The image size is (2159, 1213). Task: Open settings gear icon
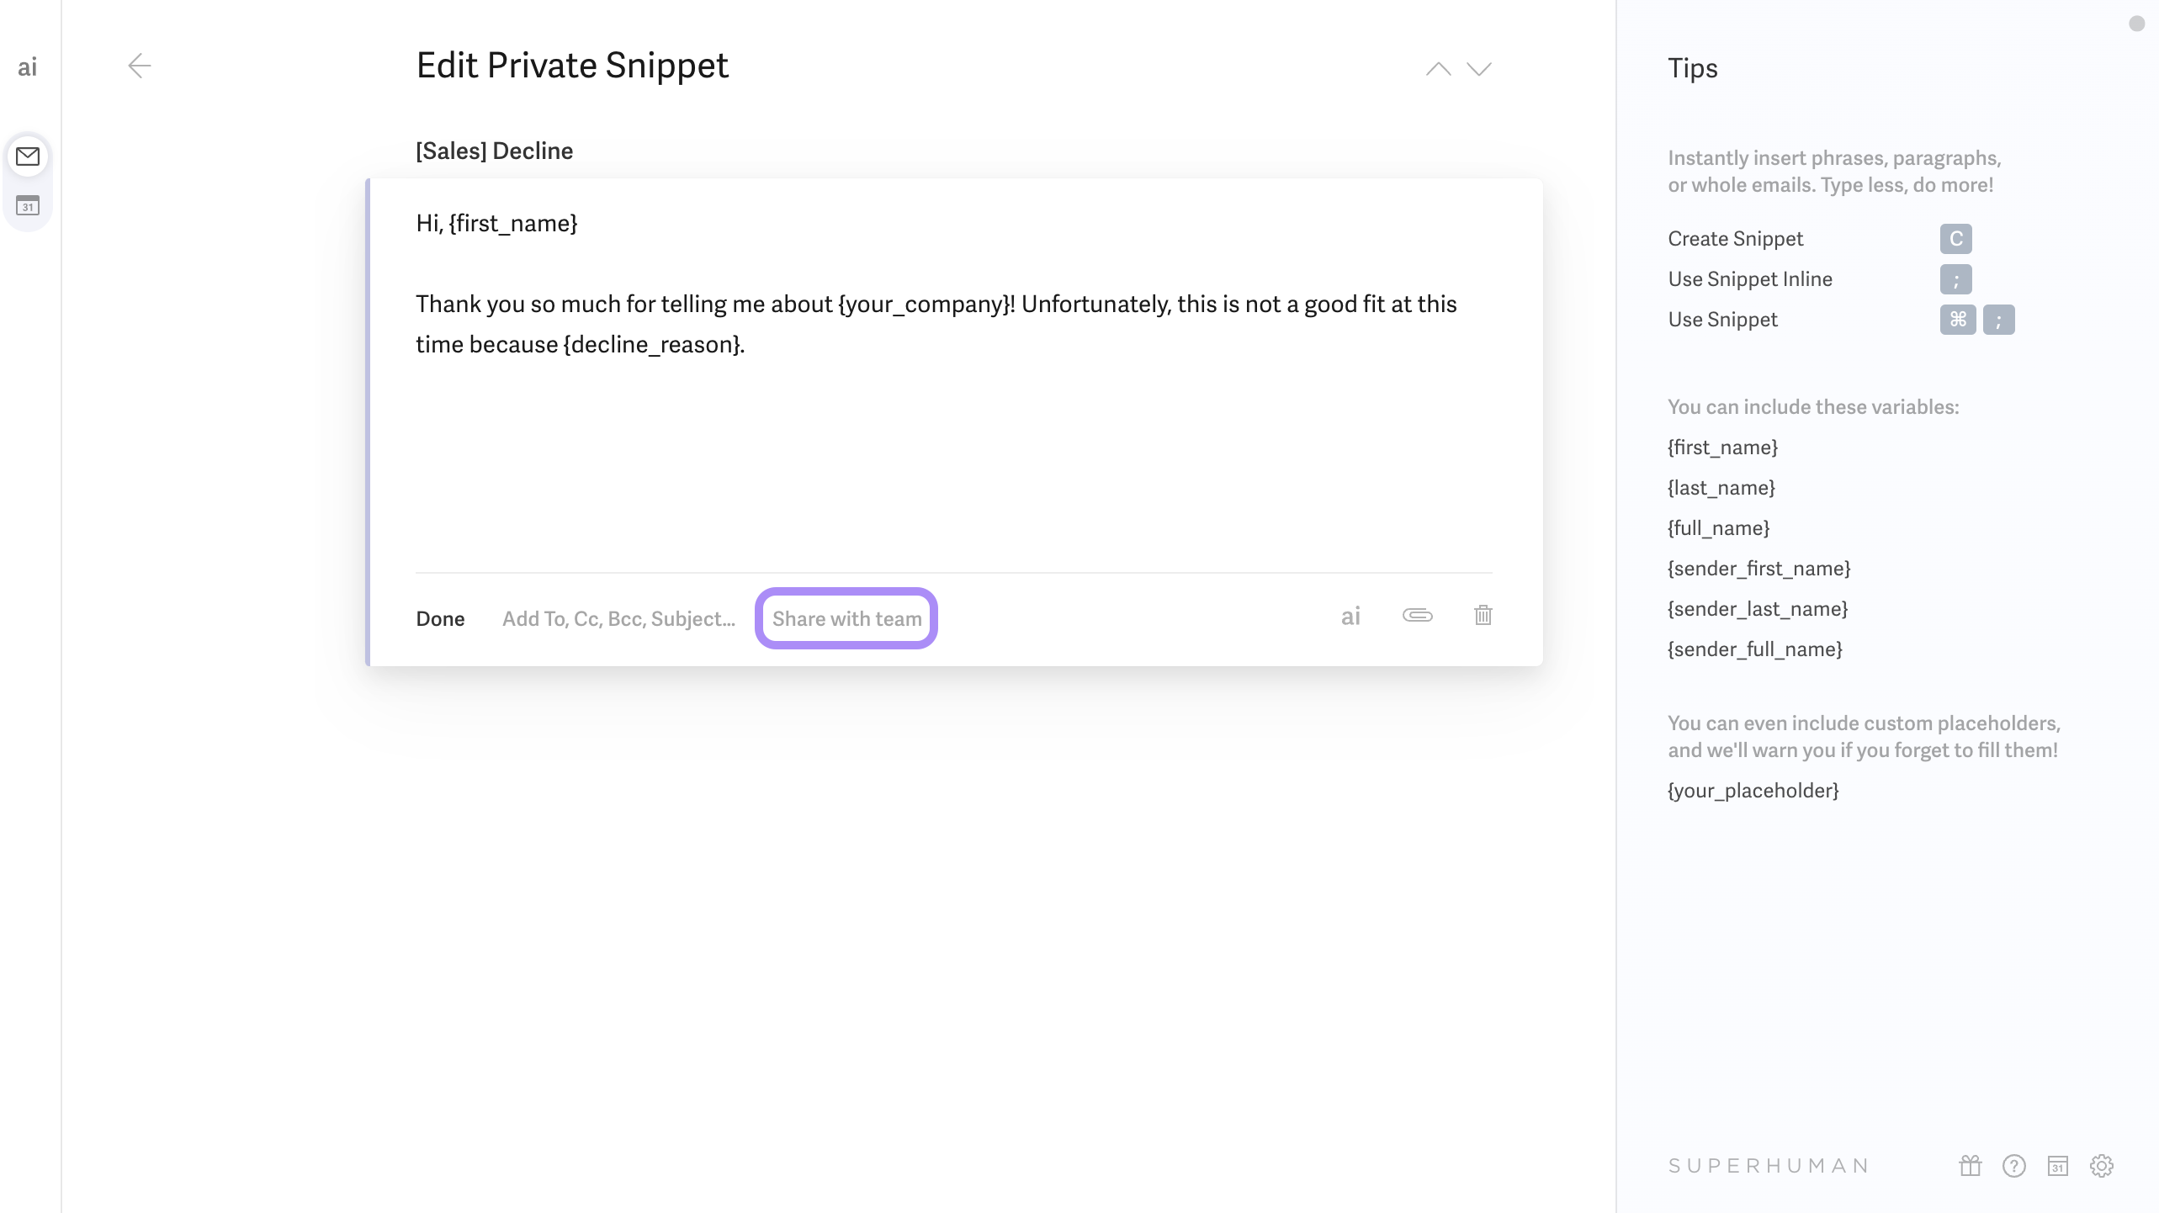point(2101,1166)
